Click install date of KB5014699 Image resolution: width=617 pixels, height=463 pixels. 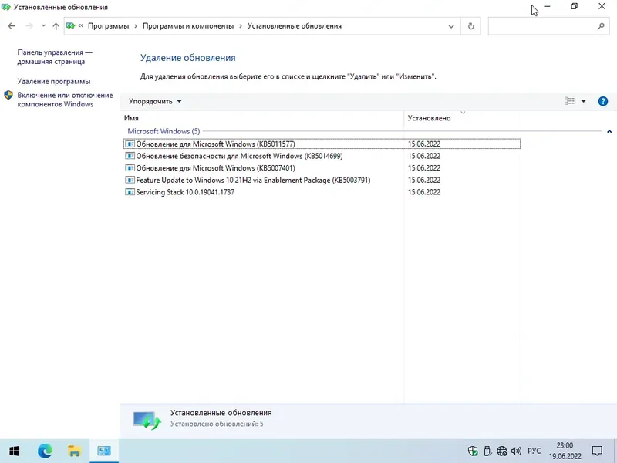423,157
